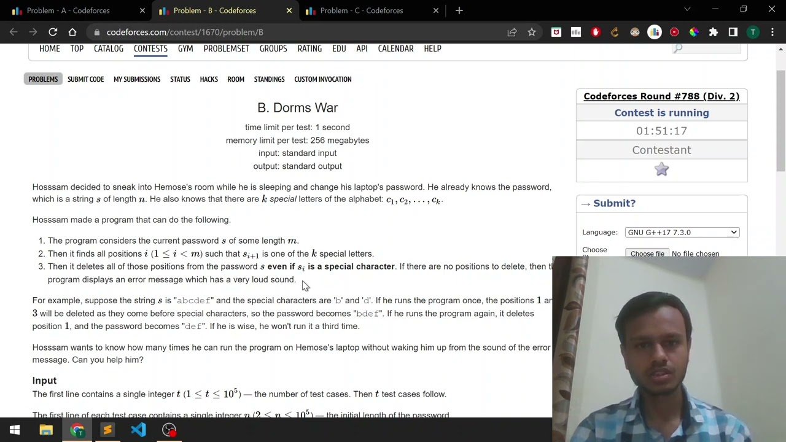Screen dimensions: 786x442
Task: Click the Contest is running text
Action: click(661, 113)
